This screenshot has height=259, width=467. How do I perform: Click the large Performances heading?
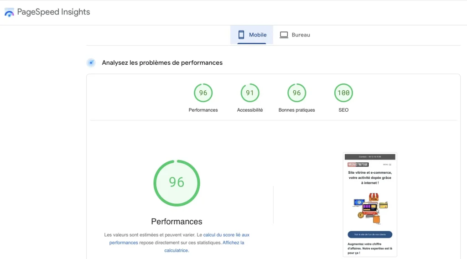tap(176, 222)
